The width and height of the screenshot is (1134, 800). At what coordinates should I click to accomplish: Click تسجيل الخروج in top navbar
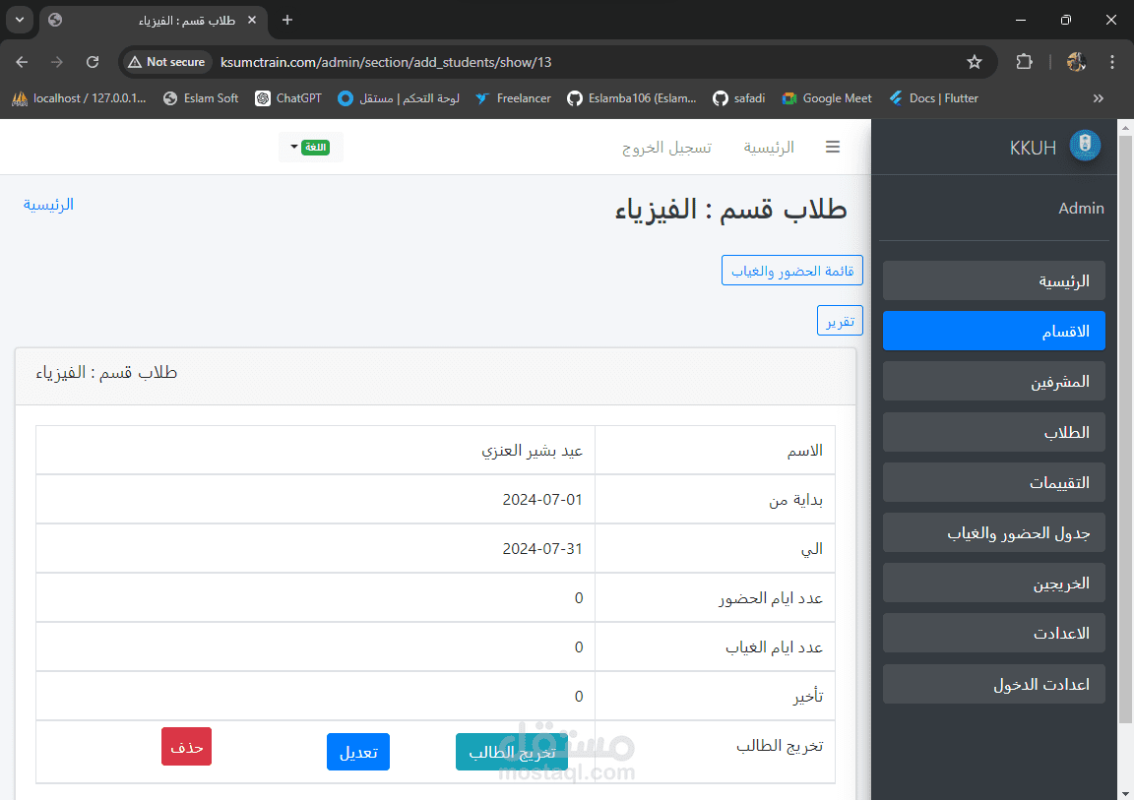pos(666,148)
